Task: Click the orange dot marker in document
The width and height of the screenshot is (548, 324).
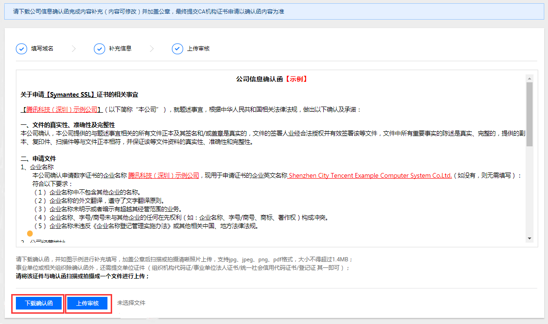Action: pyautogui.click(x=30, y=233)
